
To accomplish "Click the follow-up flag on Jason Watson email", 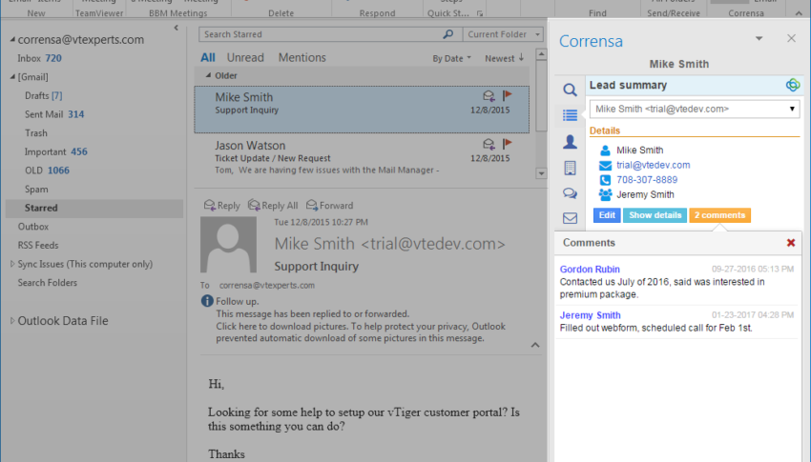I will (x=507, y=144).
